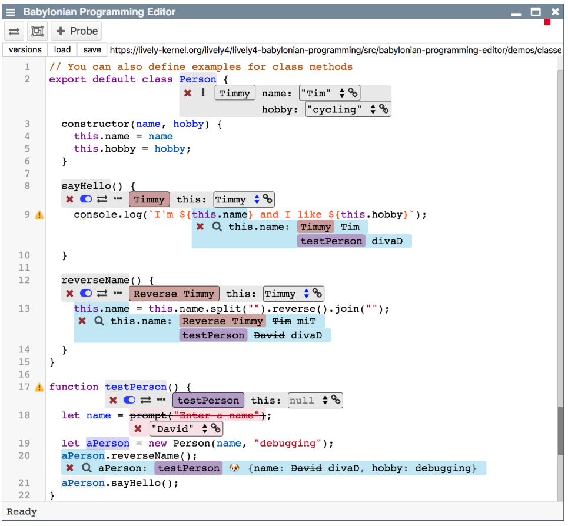This screenshot has height=526, width=568.
Task: Delete the Timmy example on Person class
Action: click(188, 93)
